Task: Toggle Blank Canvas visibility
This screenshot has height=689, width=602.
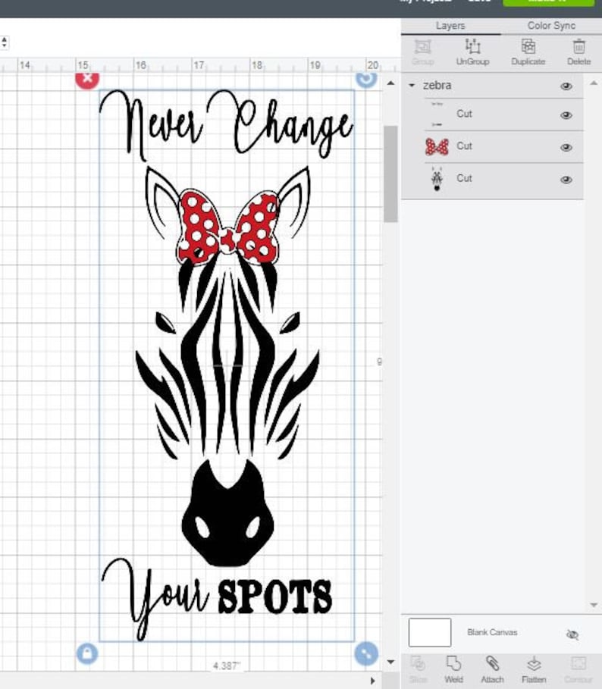Action: click(572, 634)
